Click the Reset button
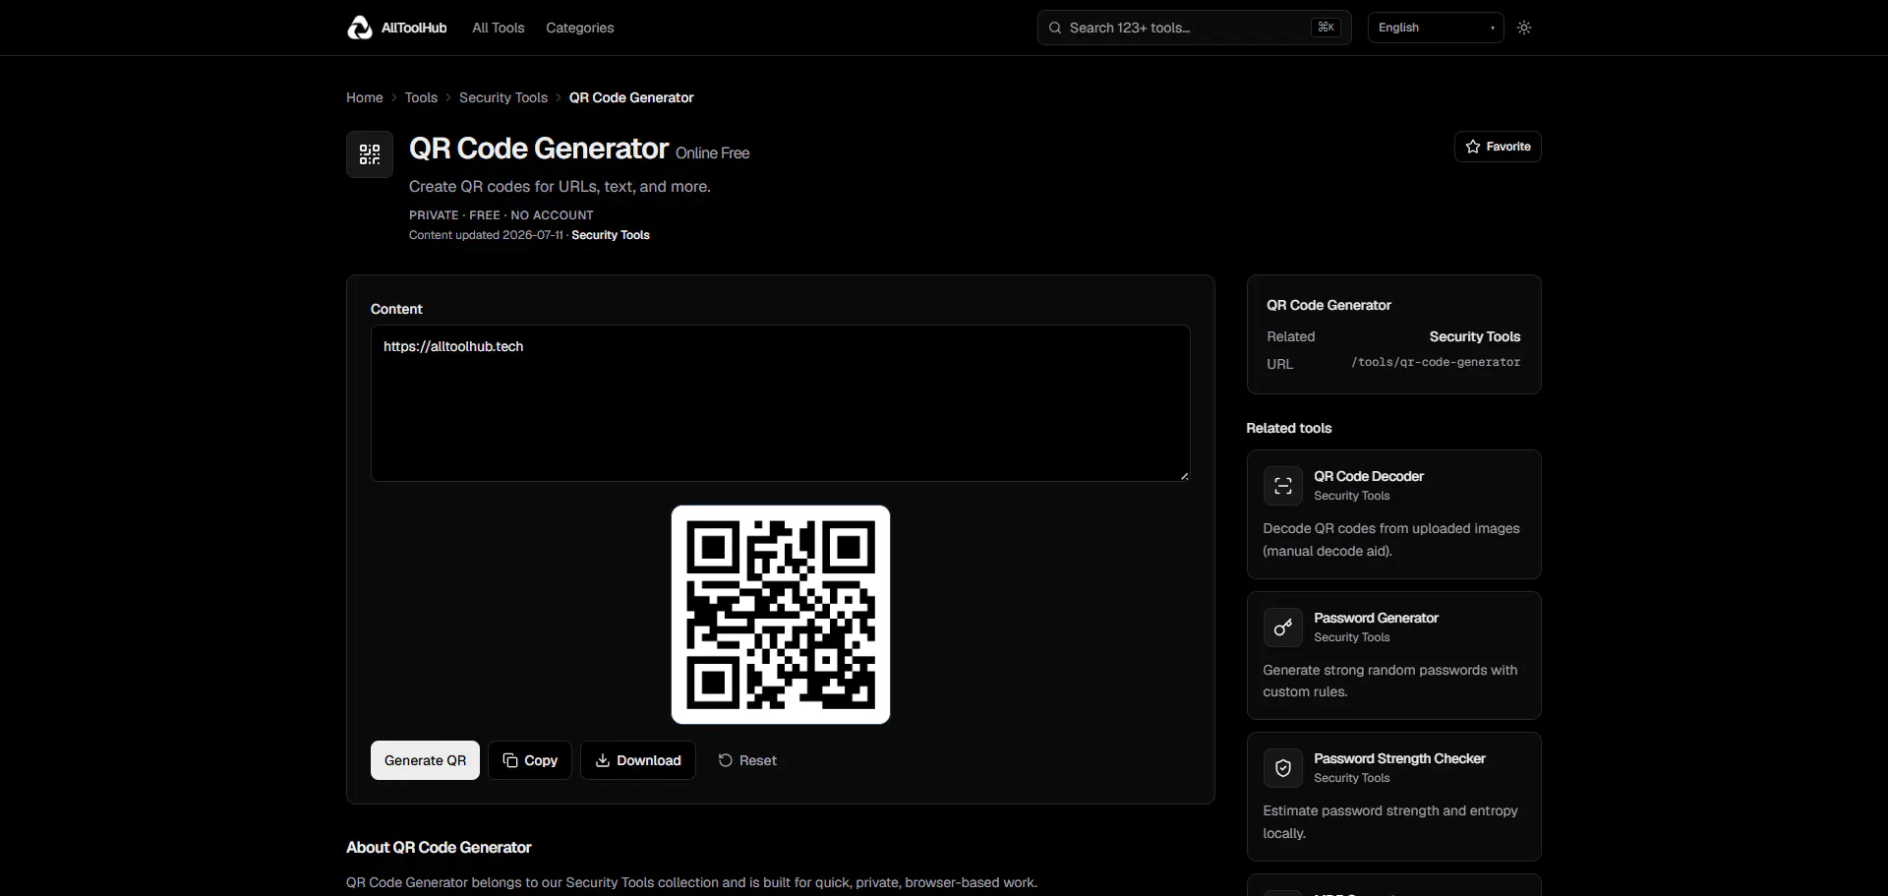The height and width of the screenshot is (896, 1888). (747, 760)
